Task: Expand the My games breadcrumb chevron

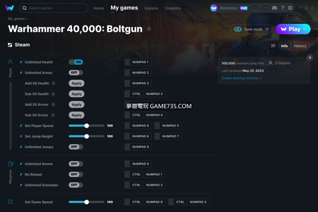Action: (27, 19)
